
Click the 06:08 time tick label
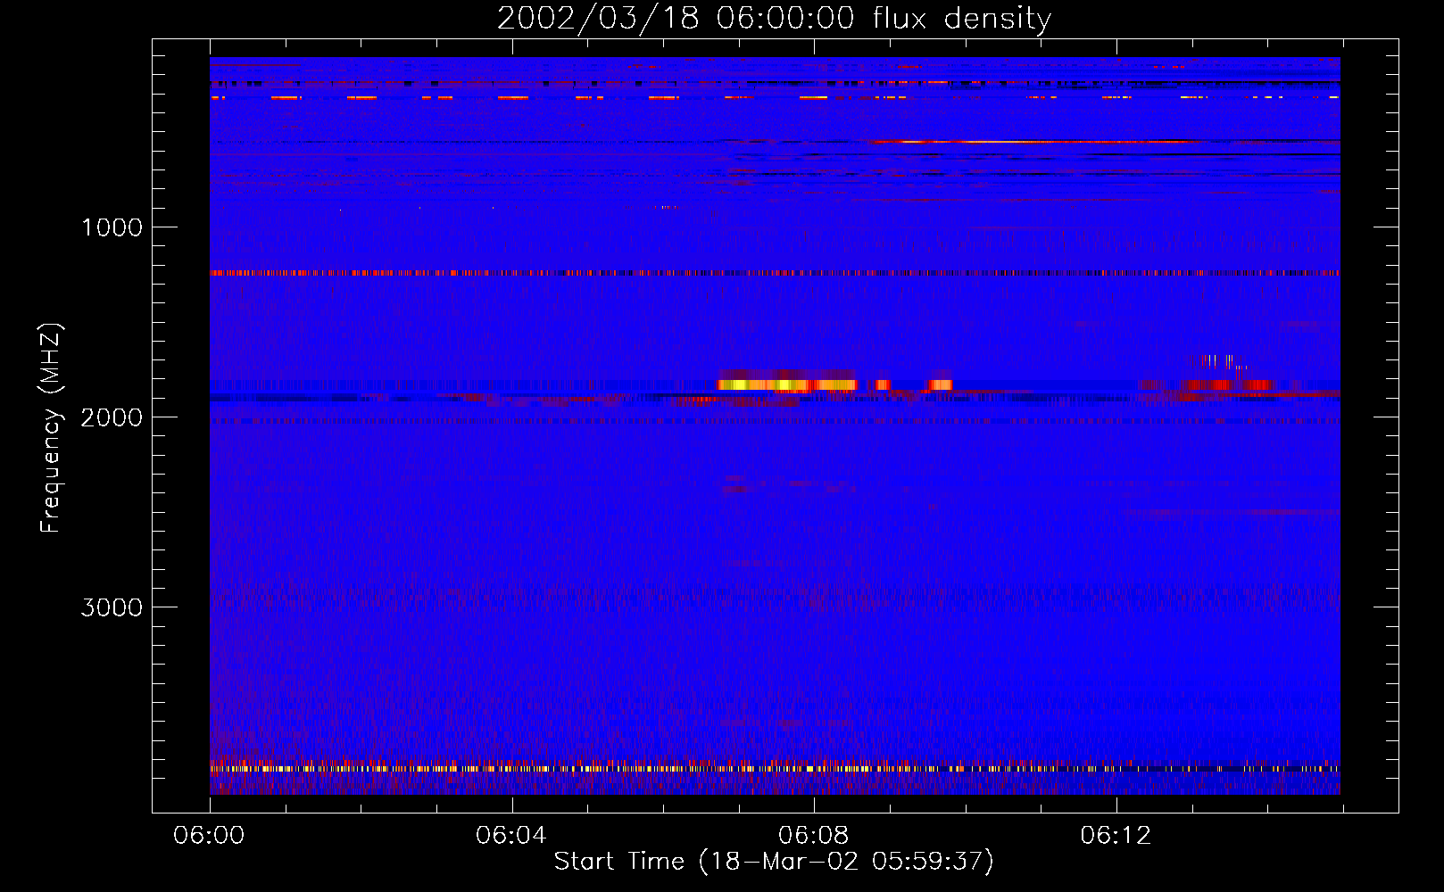(814, 836)
